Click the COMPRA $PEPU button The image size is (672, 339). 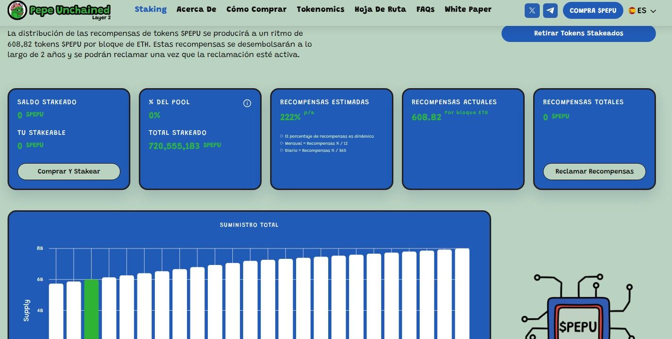tap(593, 10)
